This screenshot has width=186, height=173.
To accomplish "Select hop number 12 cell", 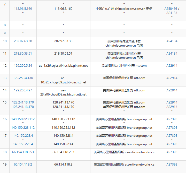I will point(5,68).
